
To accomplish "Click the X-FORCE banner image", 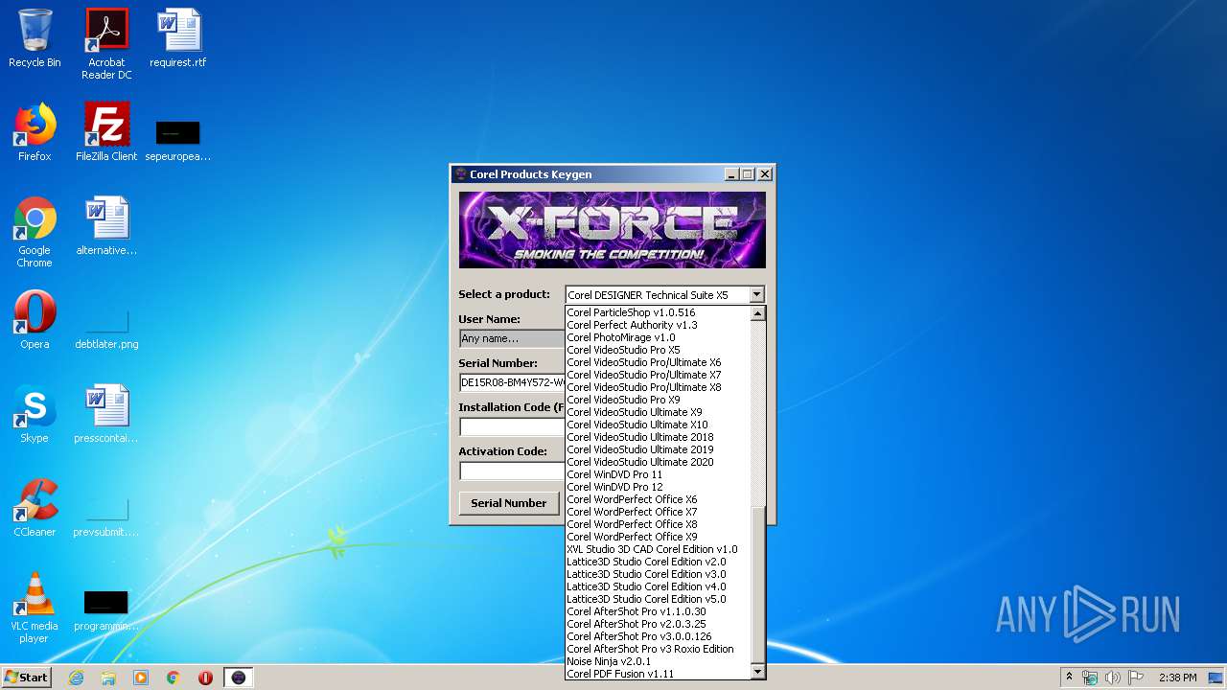I will tap(613, 230).
